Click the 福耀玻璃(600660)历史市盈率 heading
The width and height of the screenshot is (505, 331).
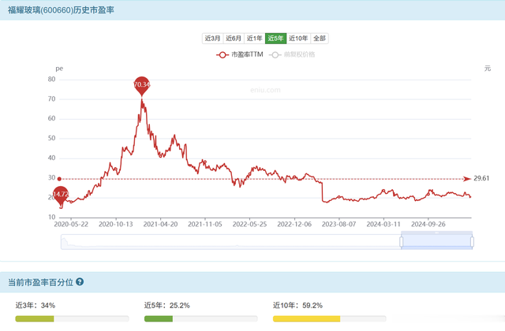tap(61, 10)
